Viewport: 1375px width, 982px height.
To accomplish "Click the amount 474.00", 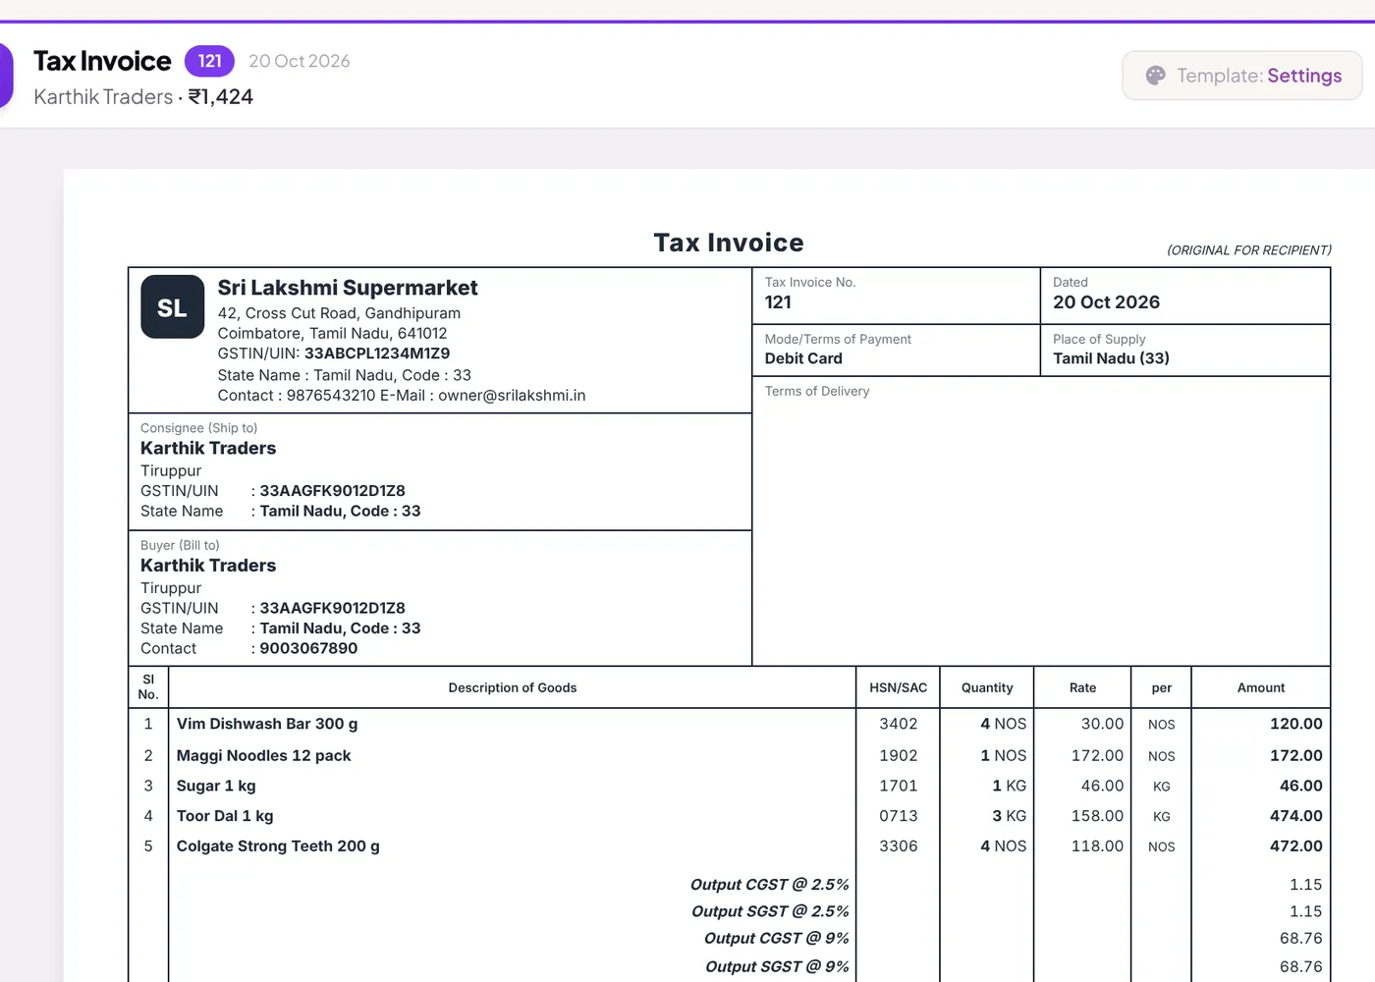I will 1295,816.
